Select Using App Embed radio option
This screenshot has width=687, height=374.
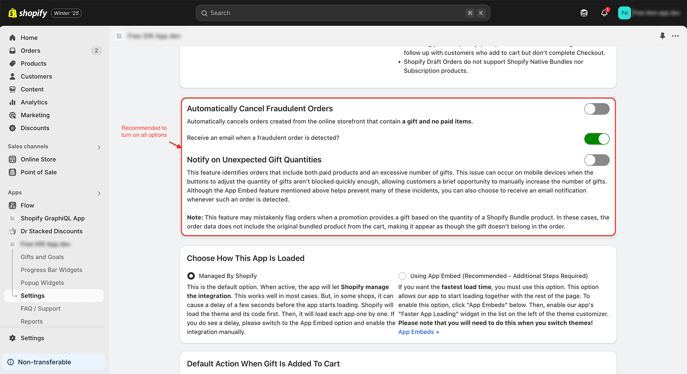402,276
